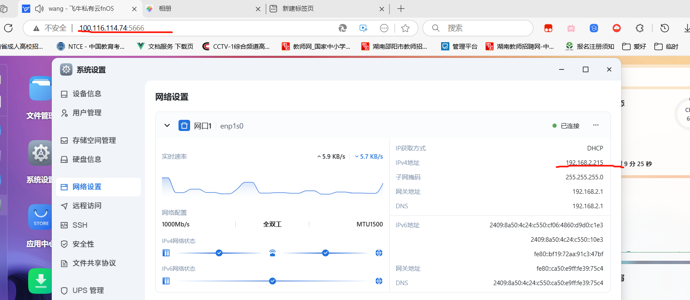Open more options menu for 网口1
The width and height of the screenshot is (690, 300).
[x=596, y=125]
